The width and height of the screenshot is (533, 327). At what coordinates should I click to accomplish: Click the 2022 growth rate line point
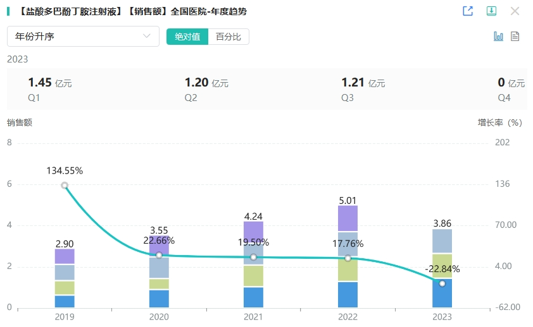pyautogui.click(x=348, y=258)
